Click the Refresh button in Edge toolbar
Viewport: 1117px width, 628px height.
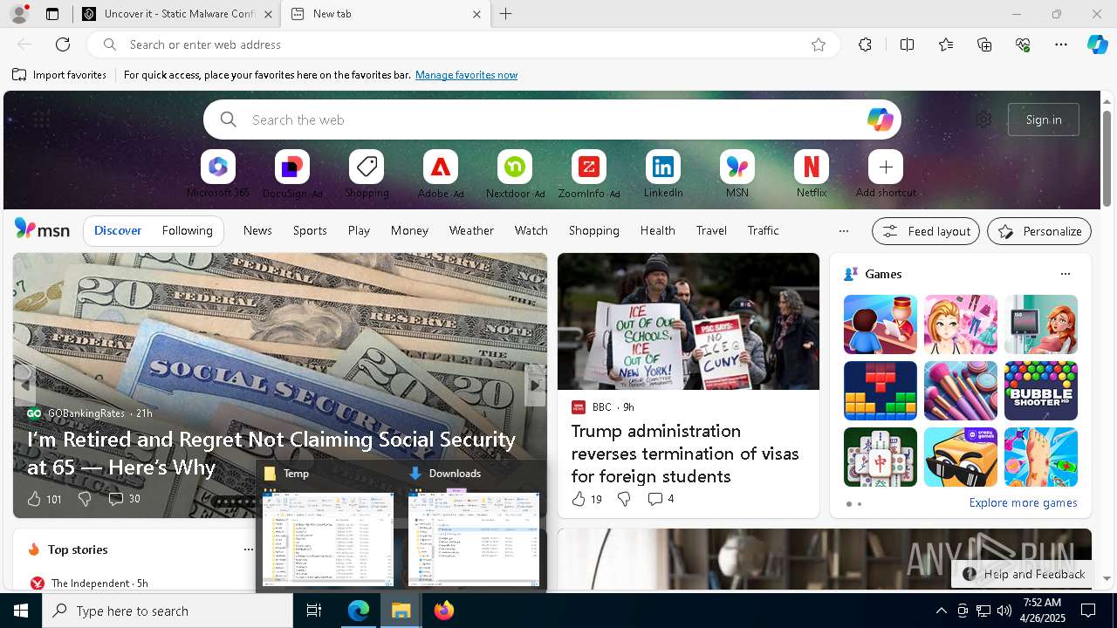point(63,44)
